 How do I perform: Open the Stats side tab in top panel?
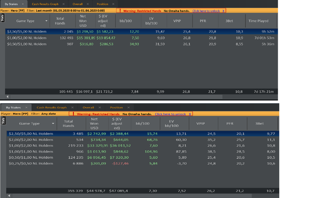[x=2, y=18]
